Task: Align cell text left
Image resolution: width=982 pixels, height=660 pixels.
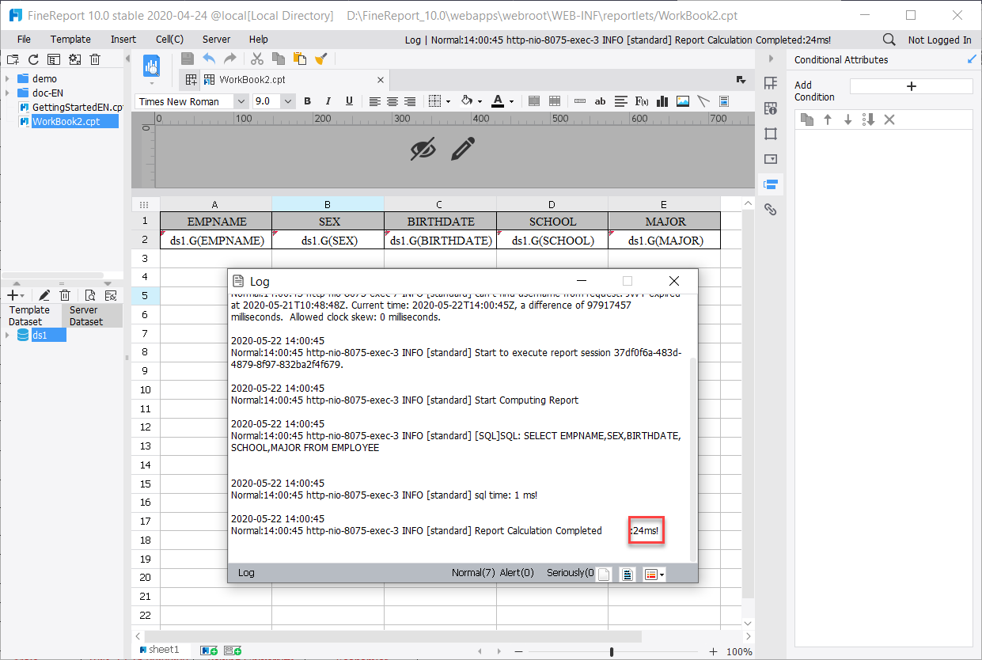Action: point(374,101)
